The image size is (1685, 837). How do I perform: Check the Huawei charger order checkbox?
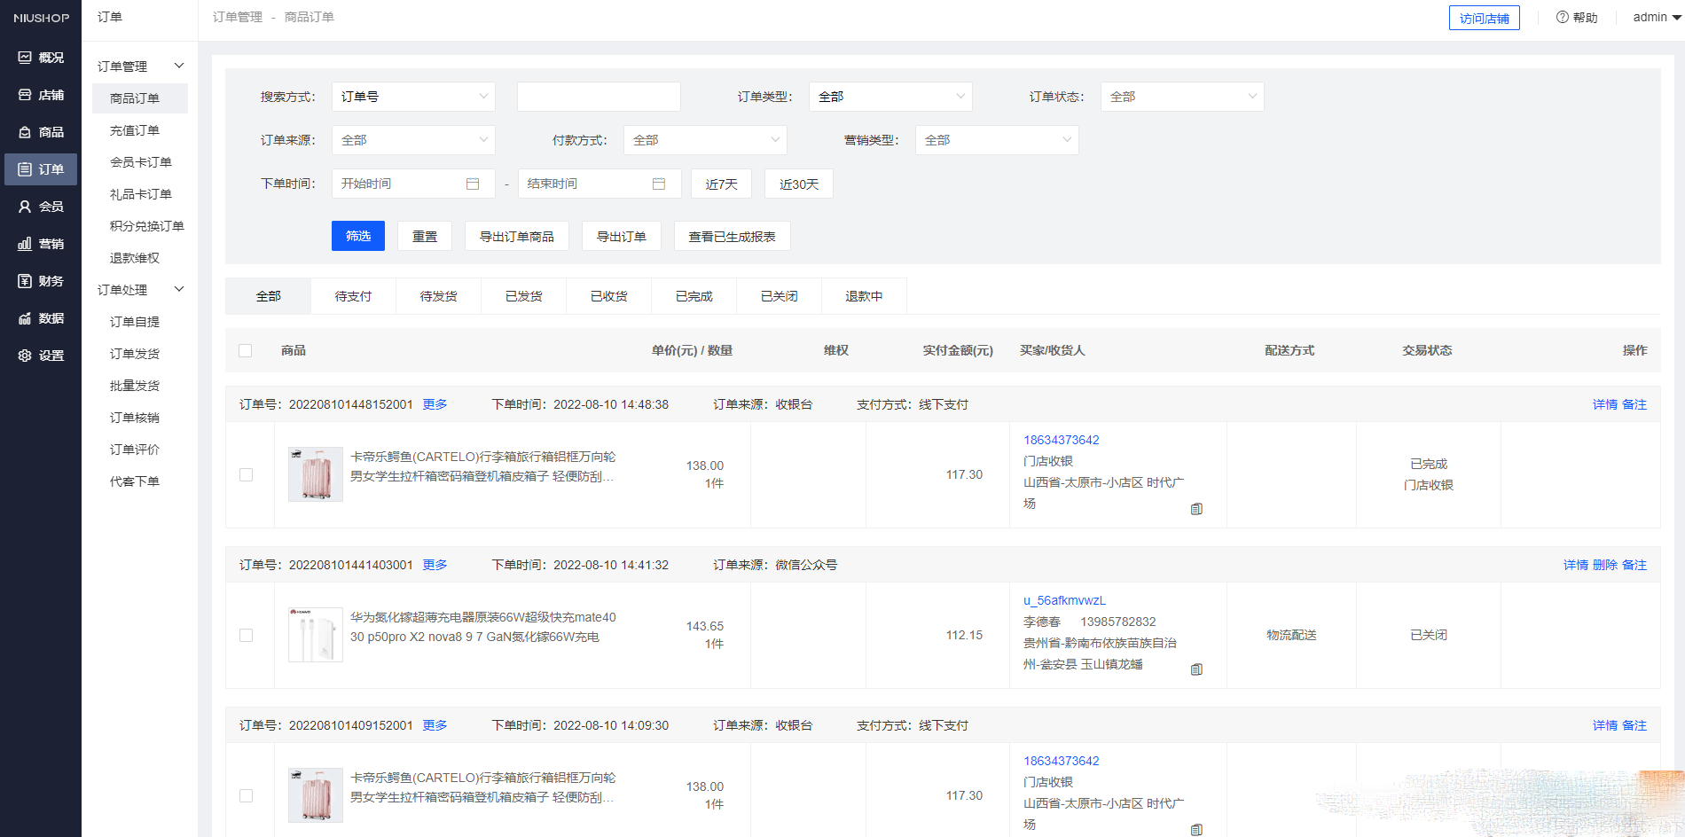pos(247,636)
